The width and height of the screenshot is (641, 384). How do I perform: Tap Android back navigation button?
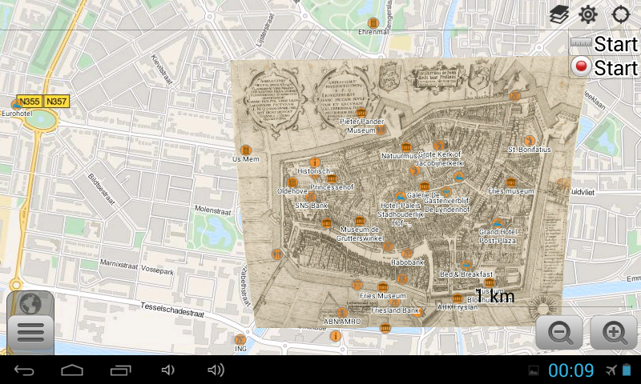point(24,370)
